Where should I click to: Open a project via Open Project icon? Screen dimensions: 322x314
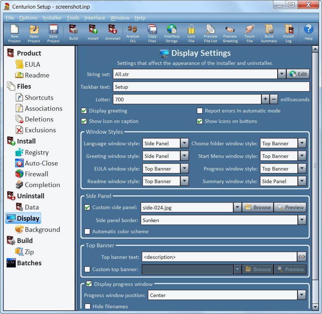tap(34, 34)
